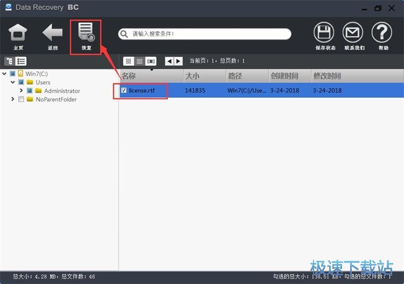Select the license.rtf file name
Image resolution: width=404 pixels, height=284 pixels.
[x=142, y=90]
